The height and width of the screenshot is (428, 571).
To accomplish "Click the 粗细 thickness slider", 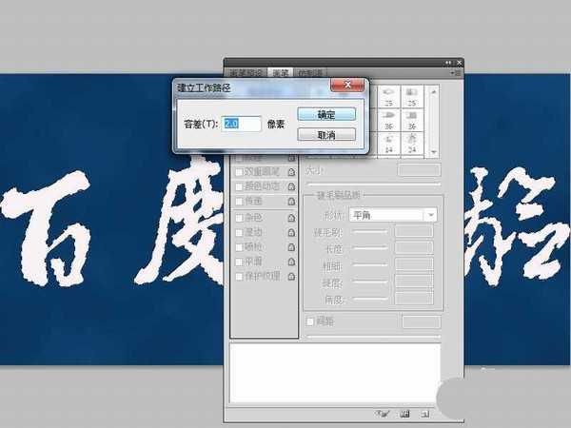I will (x=370, y=265).
